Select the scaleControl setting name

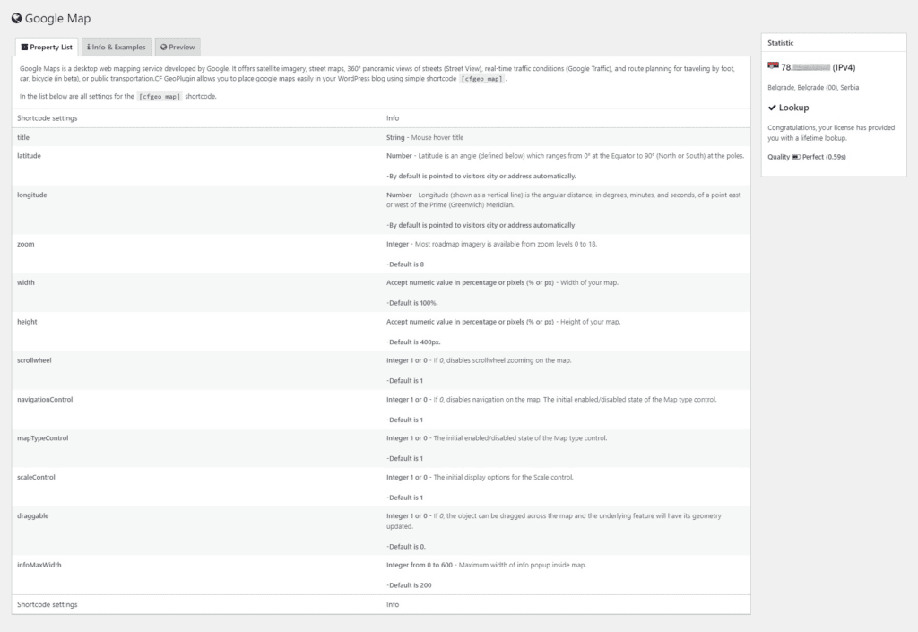(x=36, y=478)
